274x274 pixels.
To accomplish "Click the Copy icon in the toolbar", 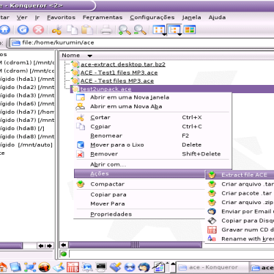I will click(x=72, y=30).
